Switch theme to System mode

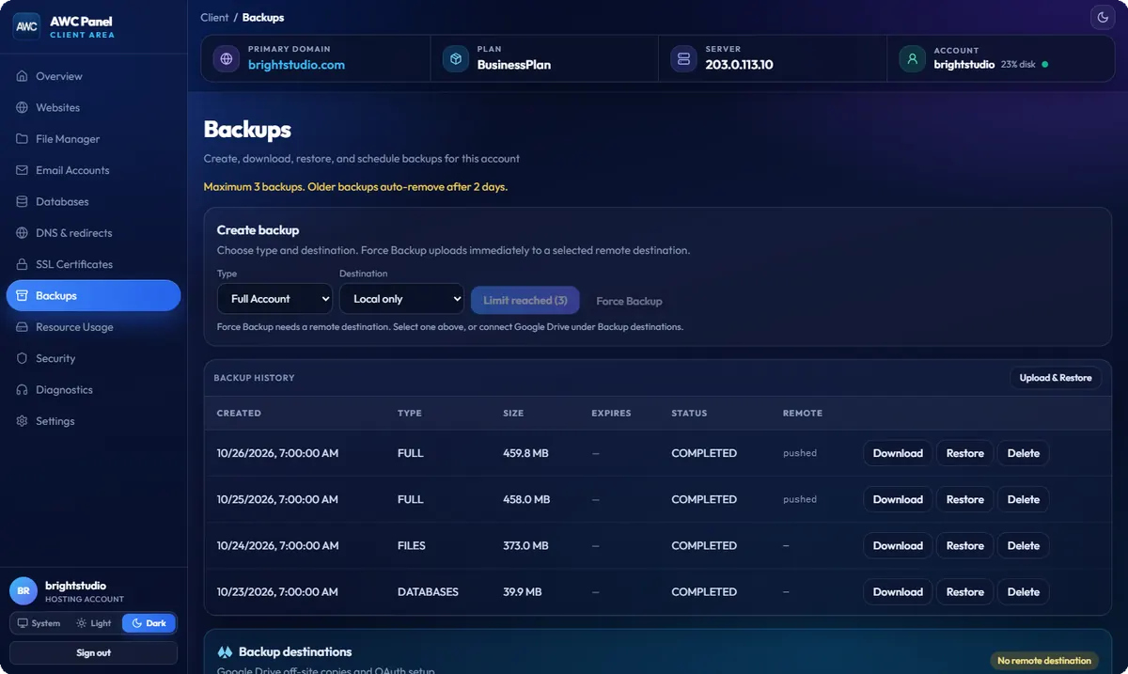point(39,623)
